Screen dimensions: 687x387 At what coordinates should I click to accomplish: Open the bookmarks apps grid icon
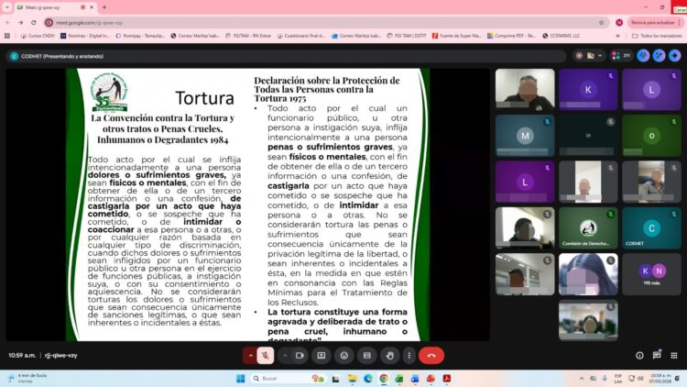click(7, 36)
